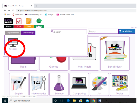140x107 pixels.
Task: Select the Work tab
Action: click(29, 26)
